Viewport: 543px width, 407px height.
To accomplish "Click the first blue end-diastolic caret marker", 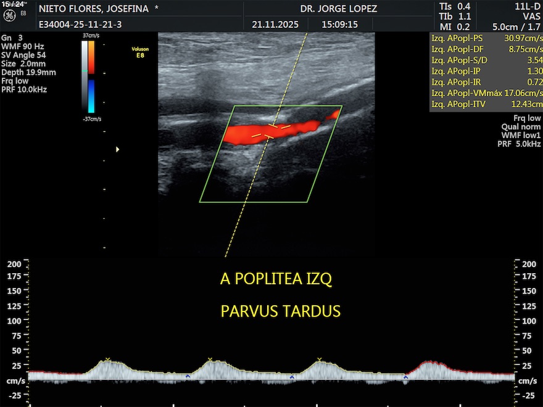I will pyautogui.click(x=188, y=376).
